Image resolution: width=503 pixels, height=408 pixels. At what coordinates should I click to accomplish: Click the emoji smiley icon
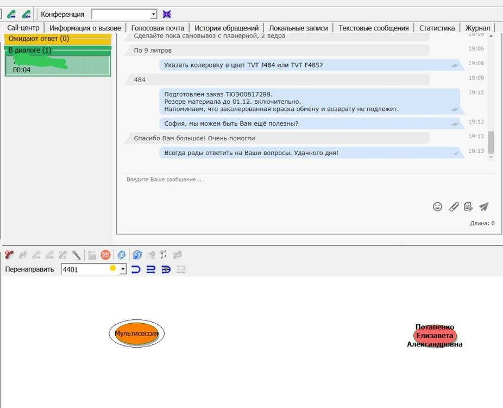[x=437, y=207]
